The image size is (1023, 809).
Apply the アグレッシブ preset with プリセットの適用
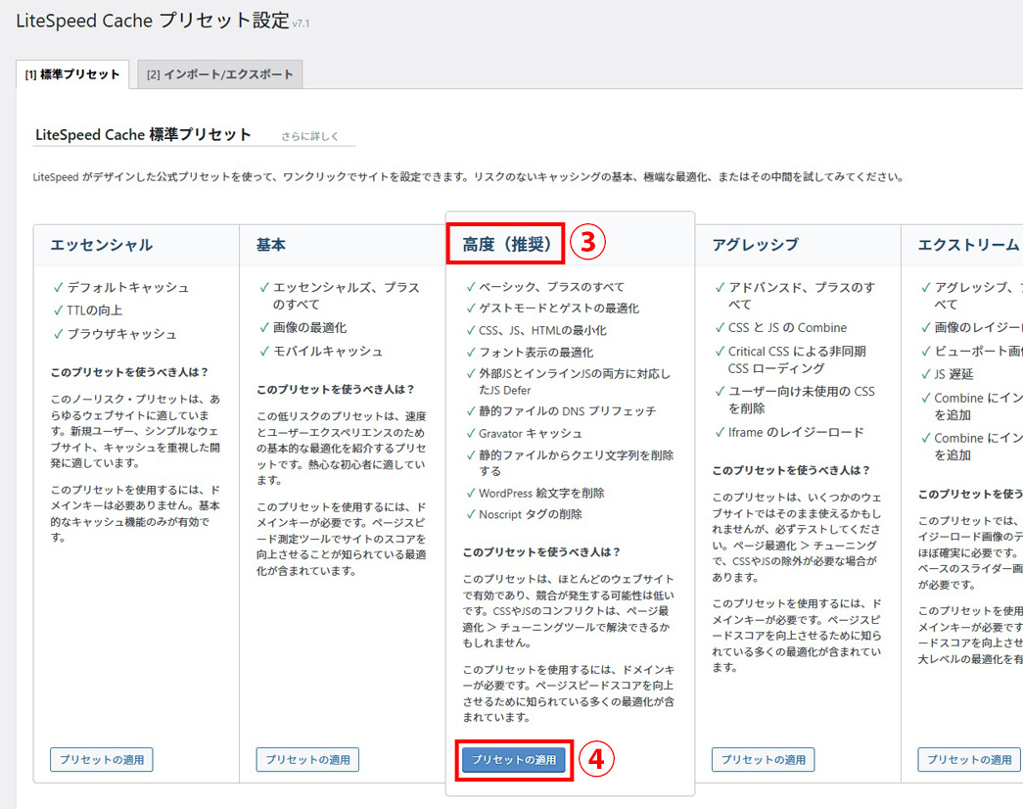pos(764,759)
